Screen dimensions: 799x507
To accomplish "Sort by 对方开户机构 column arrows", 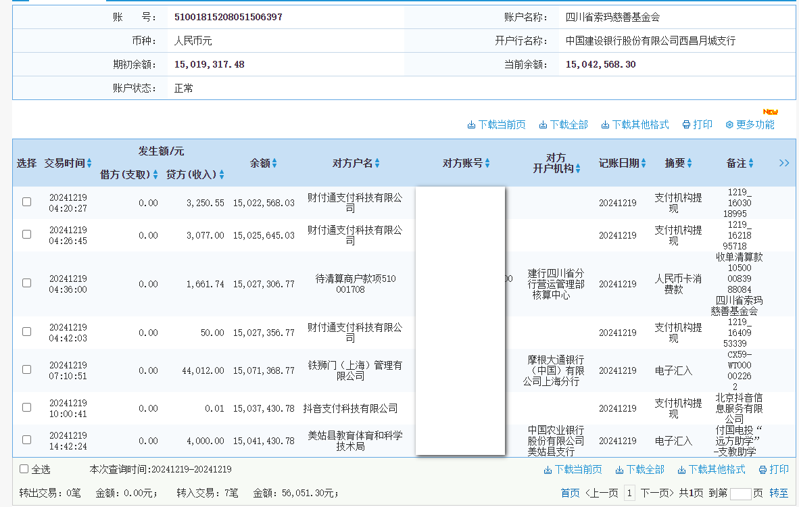I will point(578,168).
